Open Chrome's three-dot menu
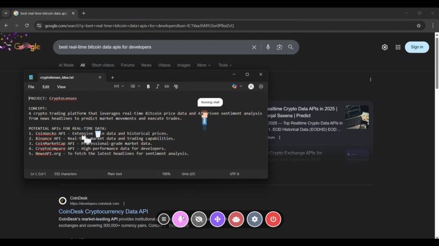The width and height of the screenshot is (439, 246). click(433, 26)
